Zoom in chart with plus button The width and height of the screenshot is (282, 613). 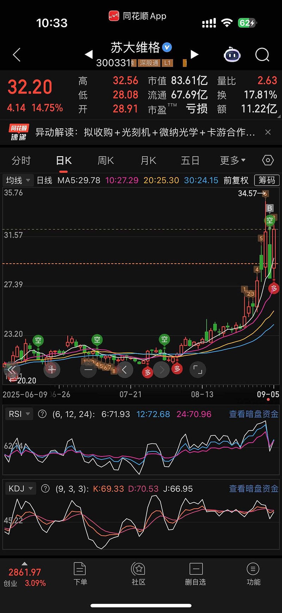52,370
